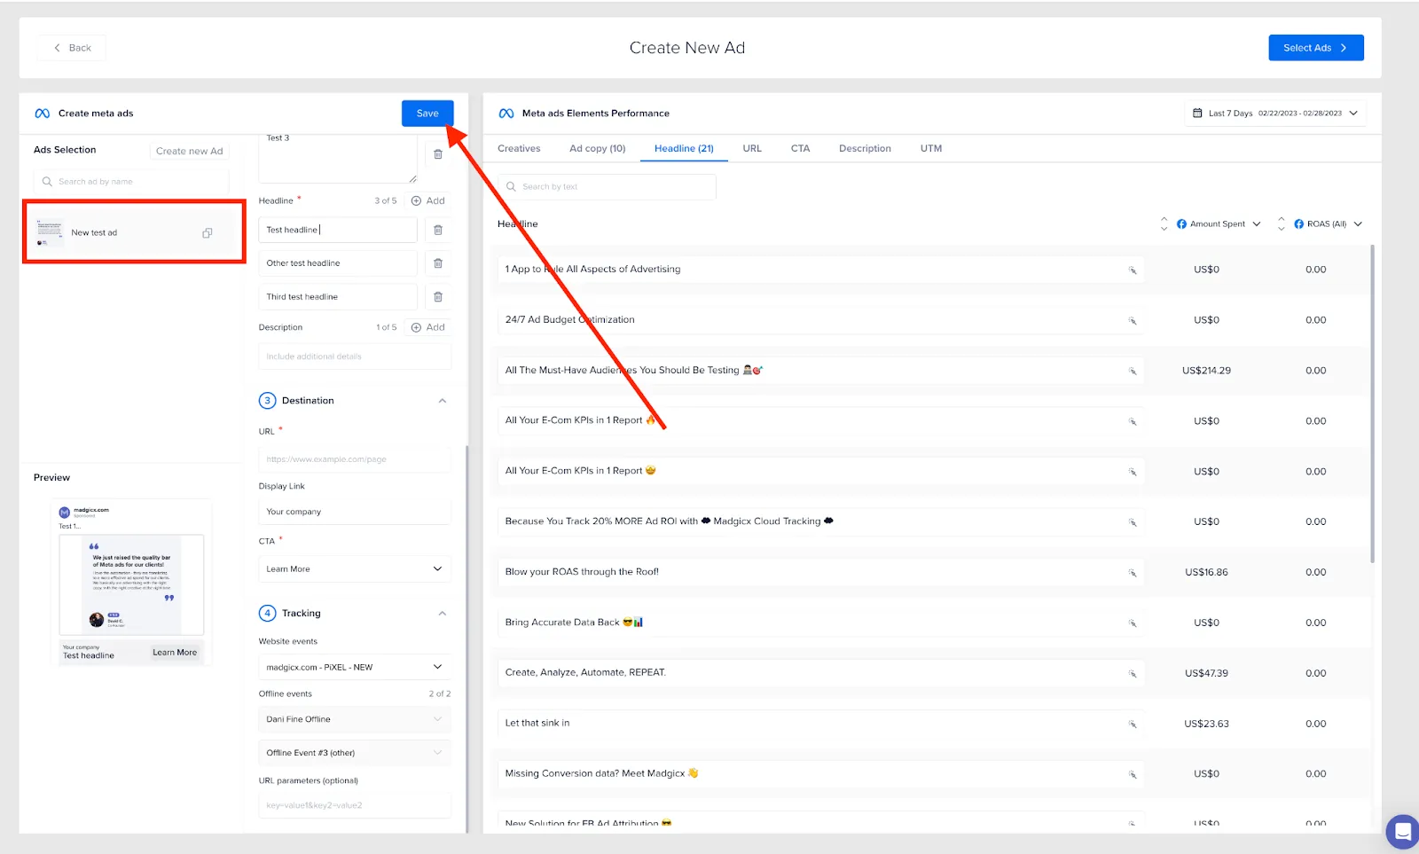Open the Offline Event #3 dropdown
The image size is (1419, 854).
[355, 753]
